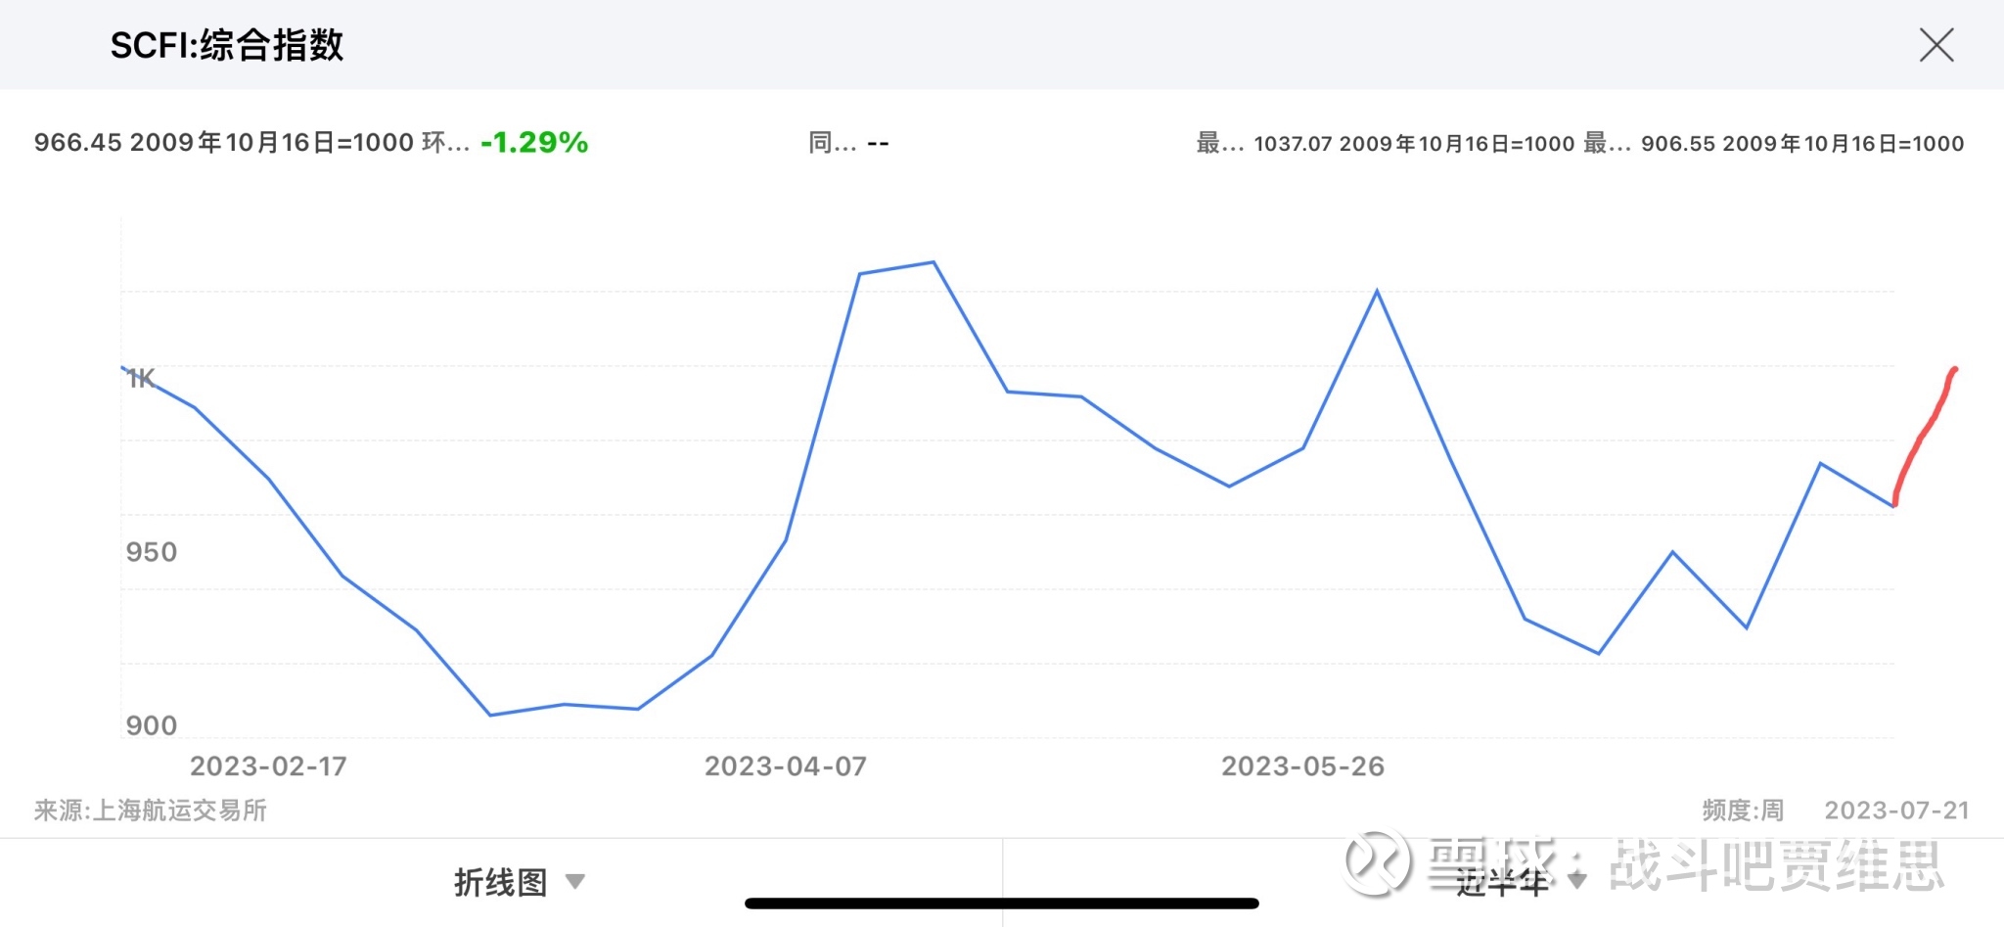The image size is (2004, 927).
Task: Click the 2023-05-26 x-axis date marker
Action: pyautogui.click(x=1302, y=766)
